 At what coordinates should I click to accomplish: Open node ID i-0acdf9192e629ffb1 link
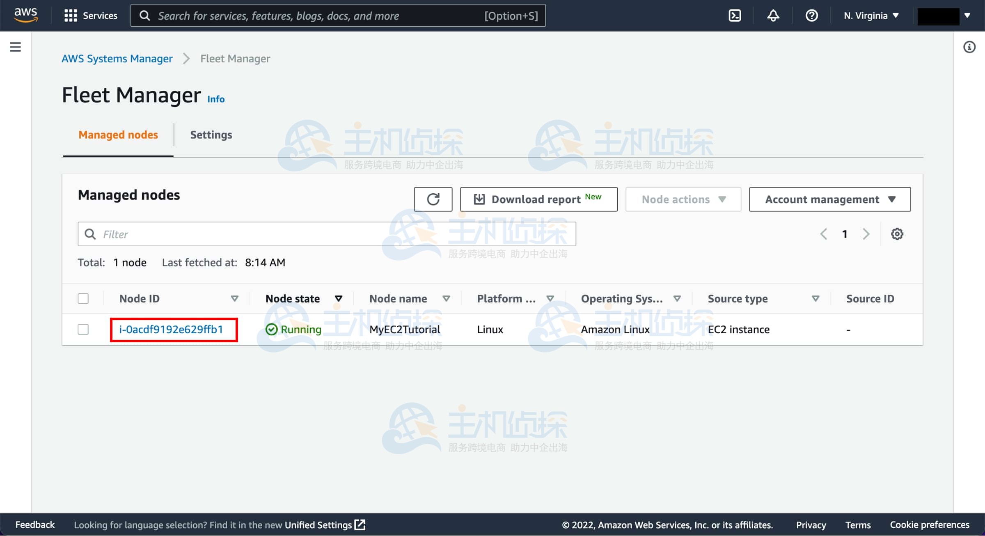[x=171, y=329]
